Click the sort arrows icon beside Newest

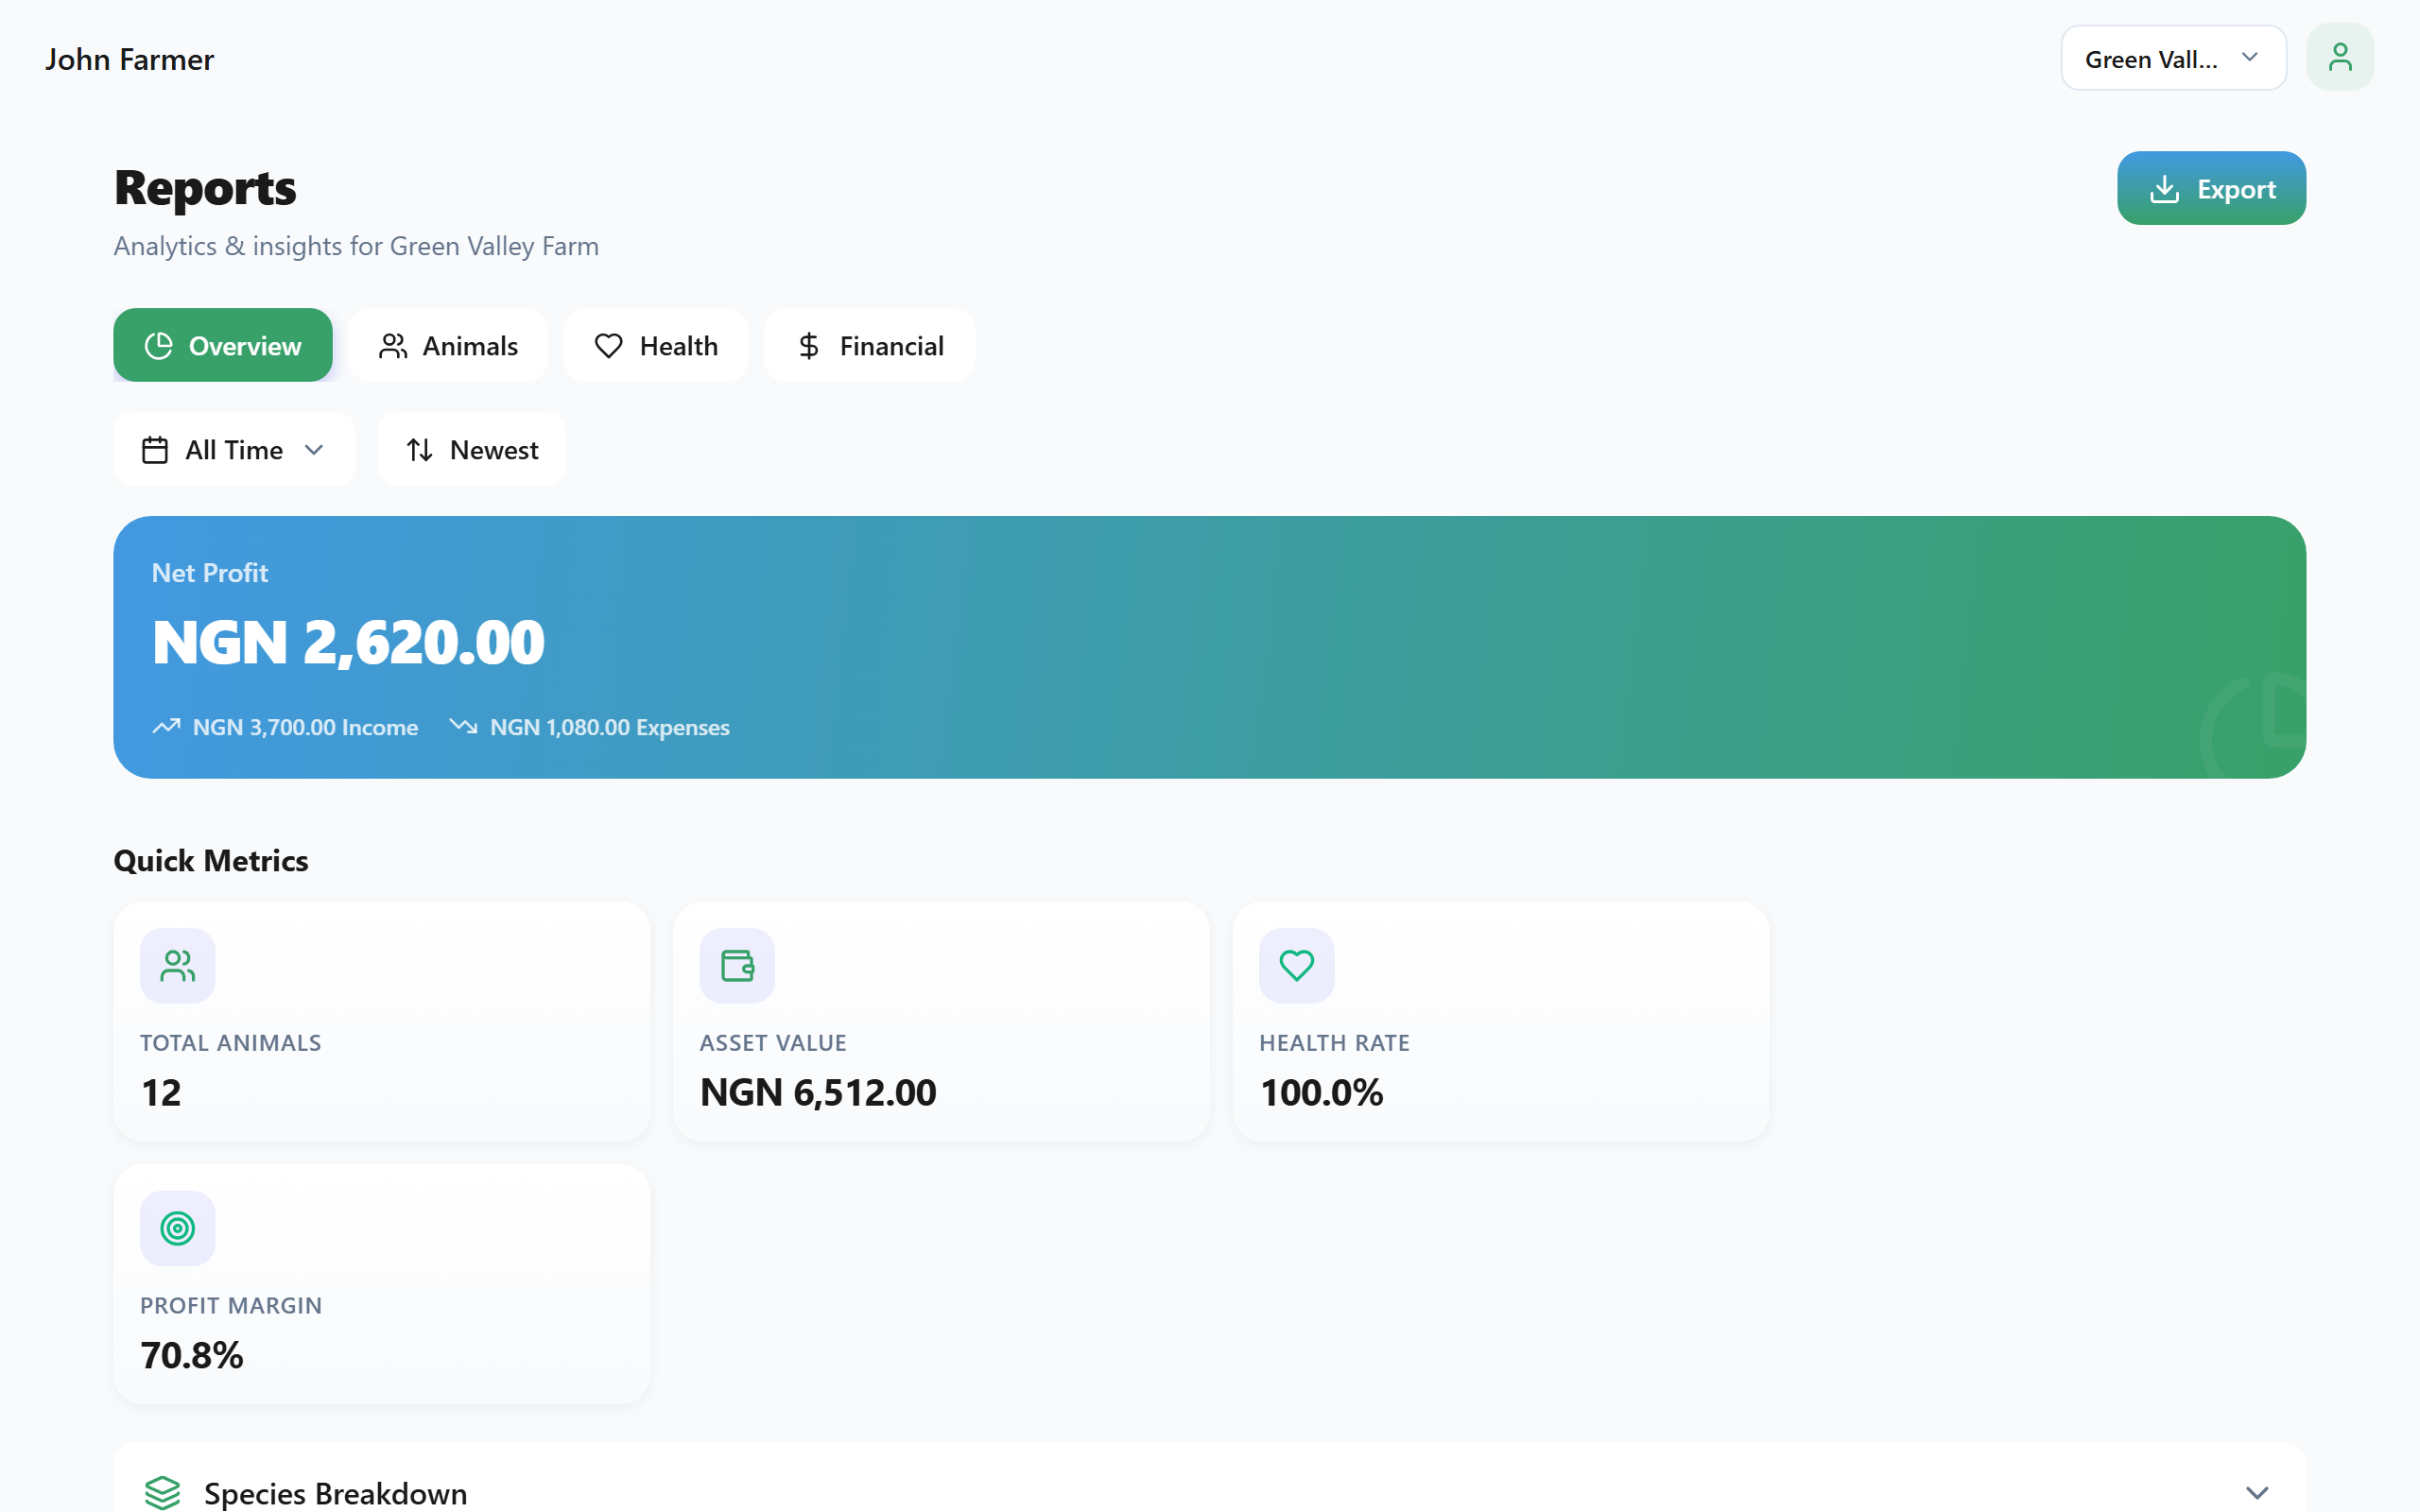(420, 450)
